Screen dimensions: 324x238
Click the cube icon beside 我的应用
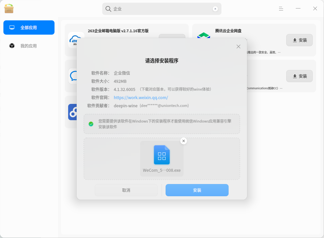pyautogui.click(x=12, y=46)
